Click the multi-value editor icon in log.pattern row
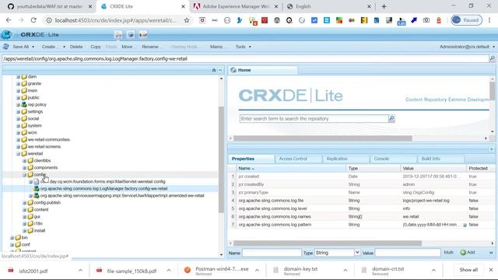 coord(465,225)
